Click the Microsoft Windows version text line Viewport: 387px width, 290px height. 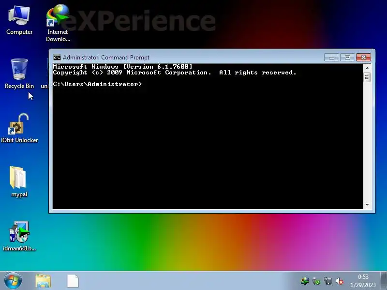123,67
